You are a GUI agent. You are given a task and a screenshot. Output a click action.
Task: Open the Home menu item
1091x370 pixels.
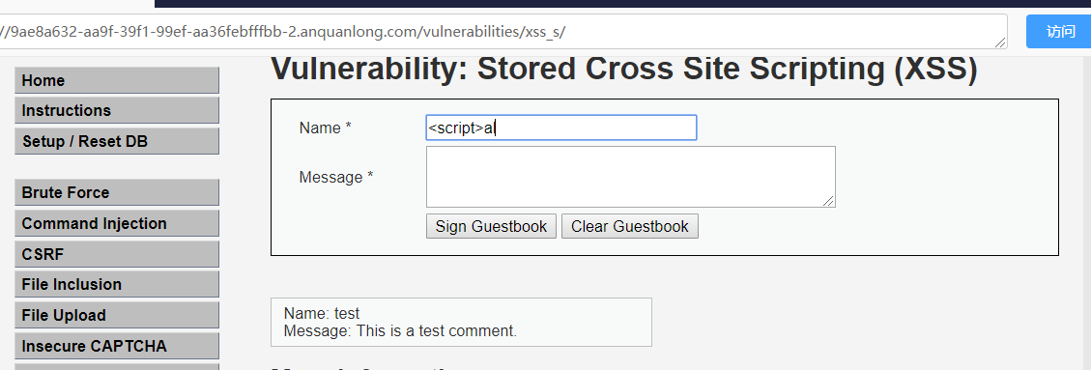click(117, 81)
